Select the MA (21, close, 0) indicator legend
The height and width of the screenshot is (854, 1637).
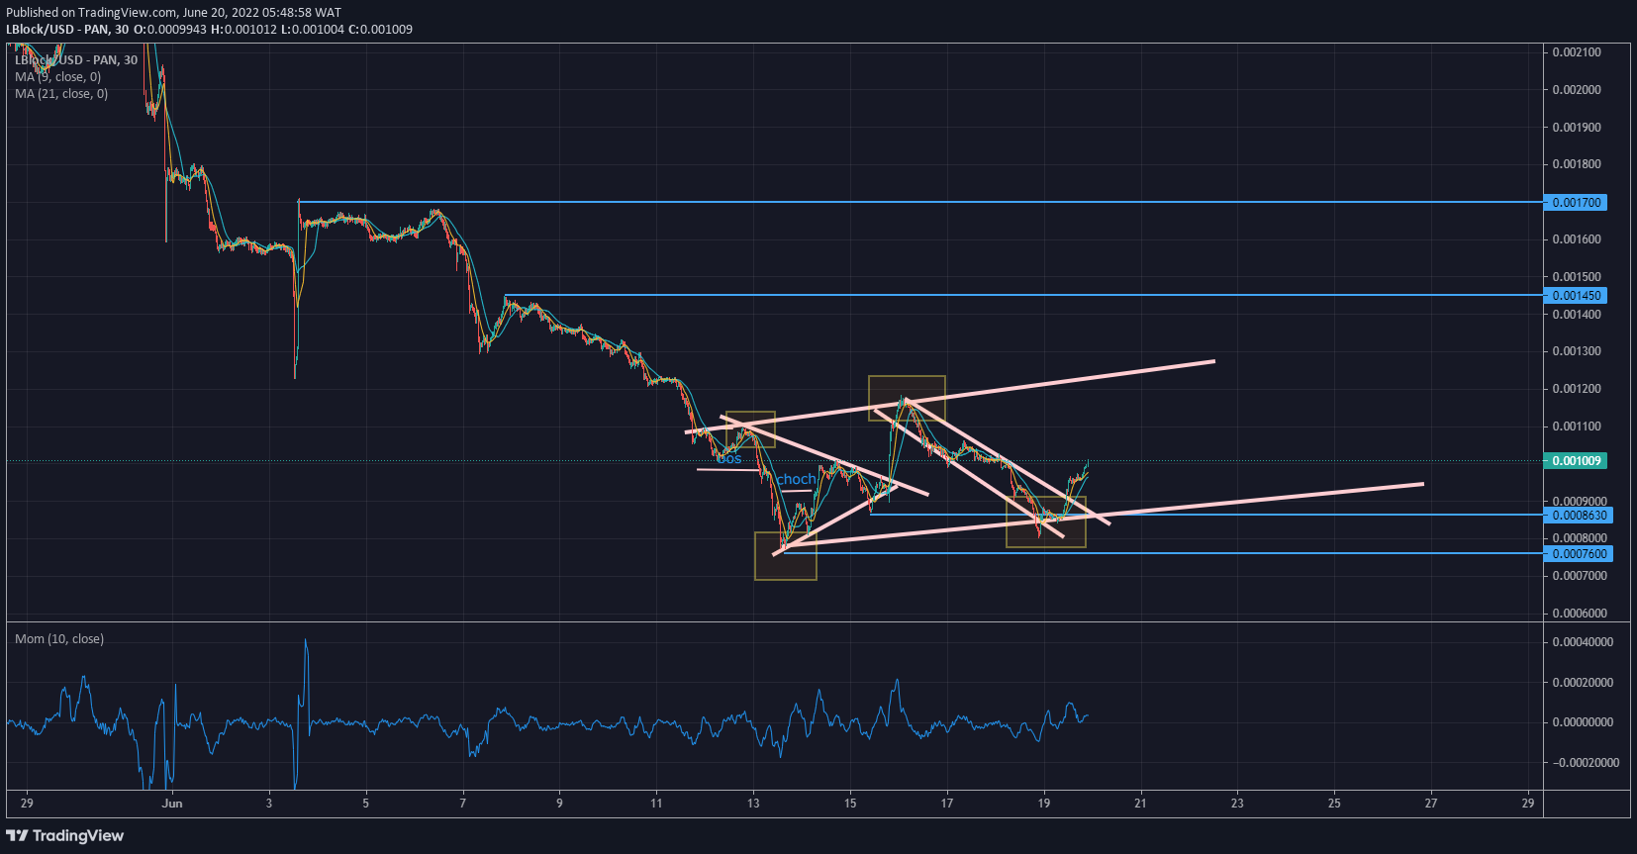tap(61, 94)
